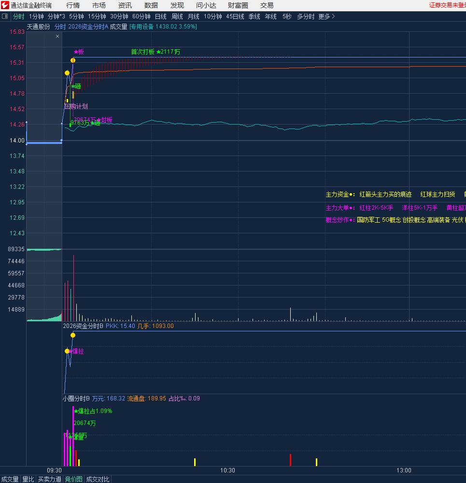Click the 通达信 red app logo icon
This screenshot has width=466, height=483.
coord(5,5)
